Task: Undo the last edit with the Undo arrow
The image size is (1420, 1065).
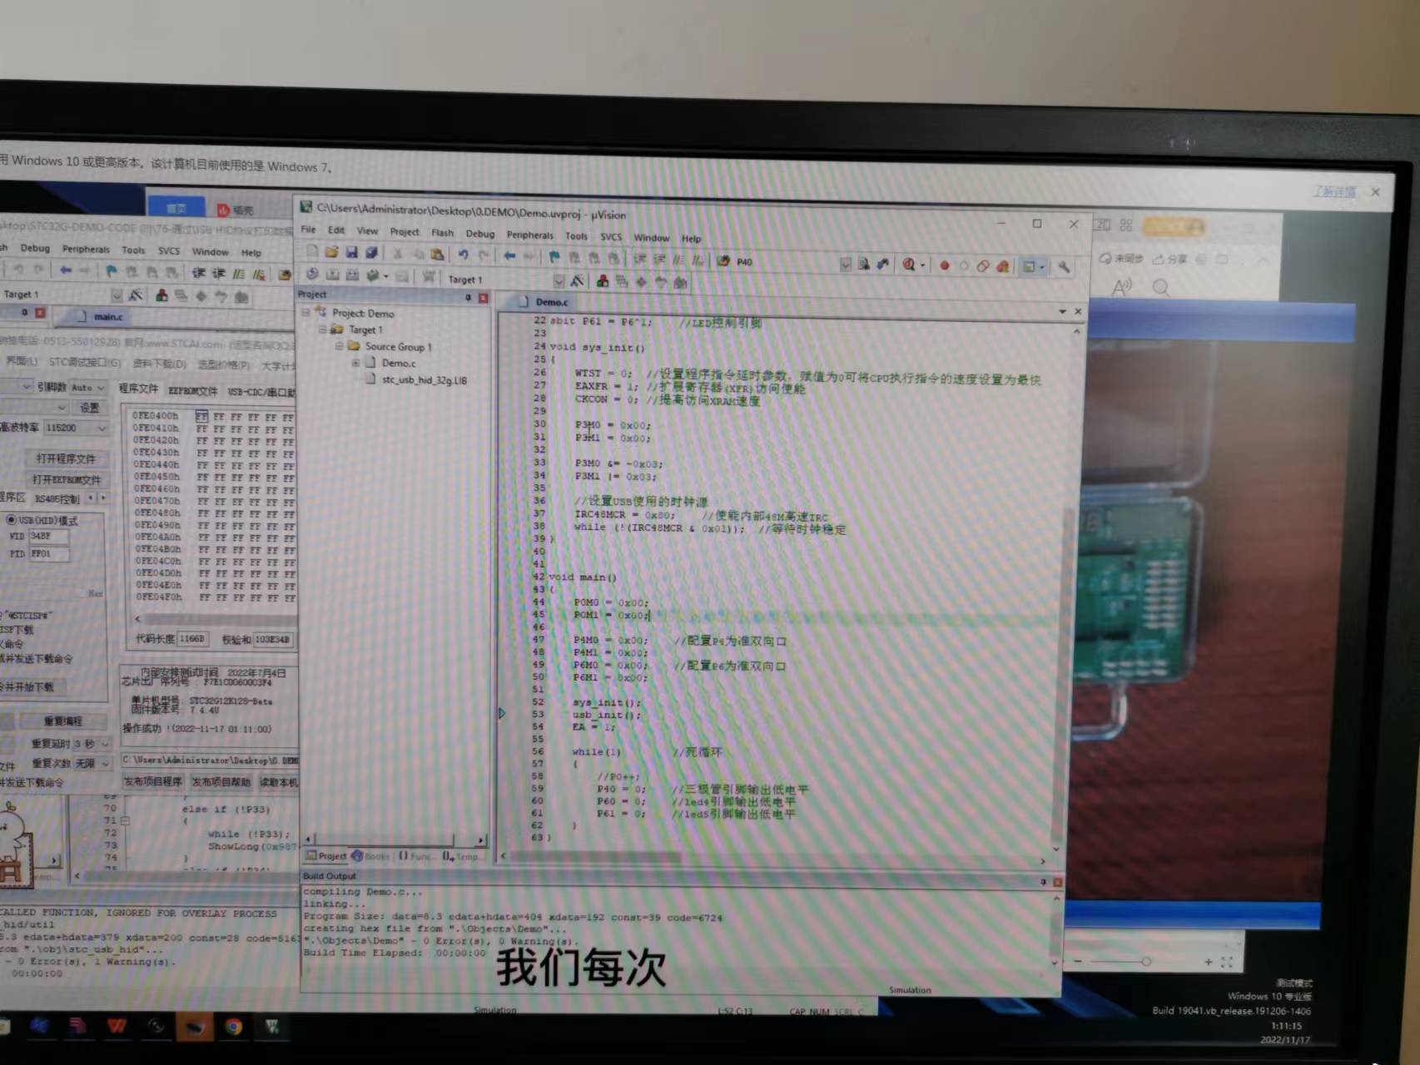Action: pyautogui.click(x=463, y=255)
